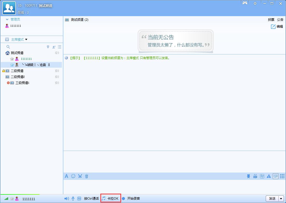Click the organization hierarchy icon
Viewport: 286px width, 203px height.
point(269,176)
